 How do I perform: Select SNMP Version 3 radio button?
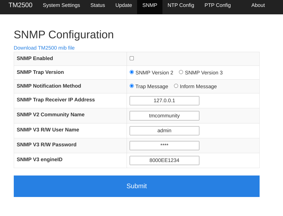point(181,72)
